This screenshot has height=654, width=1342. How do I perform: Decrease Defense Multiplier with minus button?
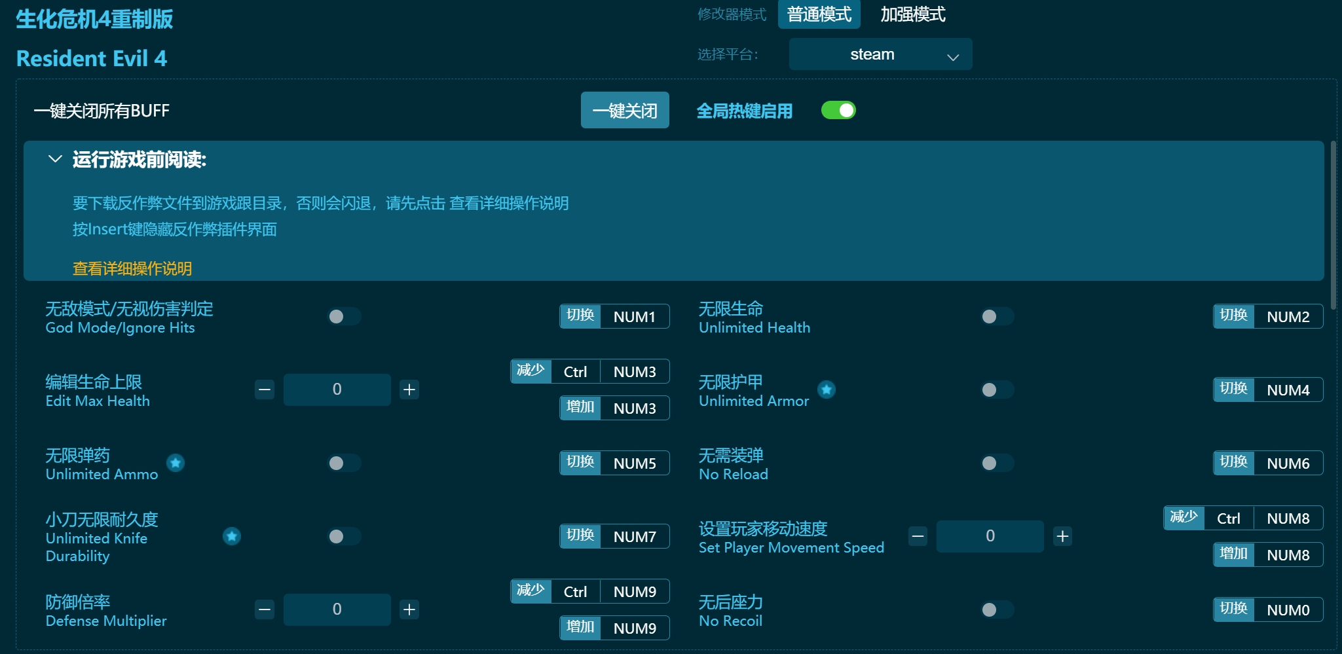coord(265,609)
